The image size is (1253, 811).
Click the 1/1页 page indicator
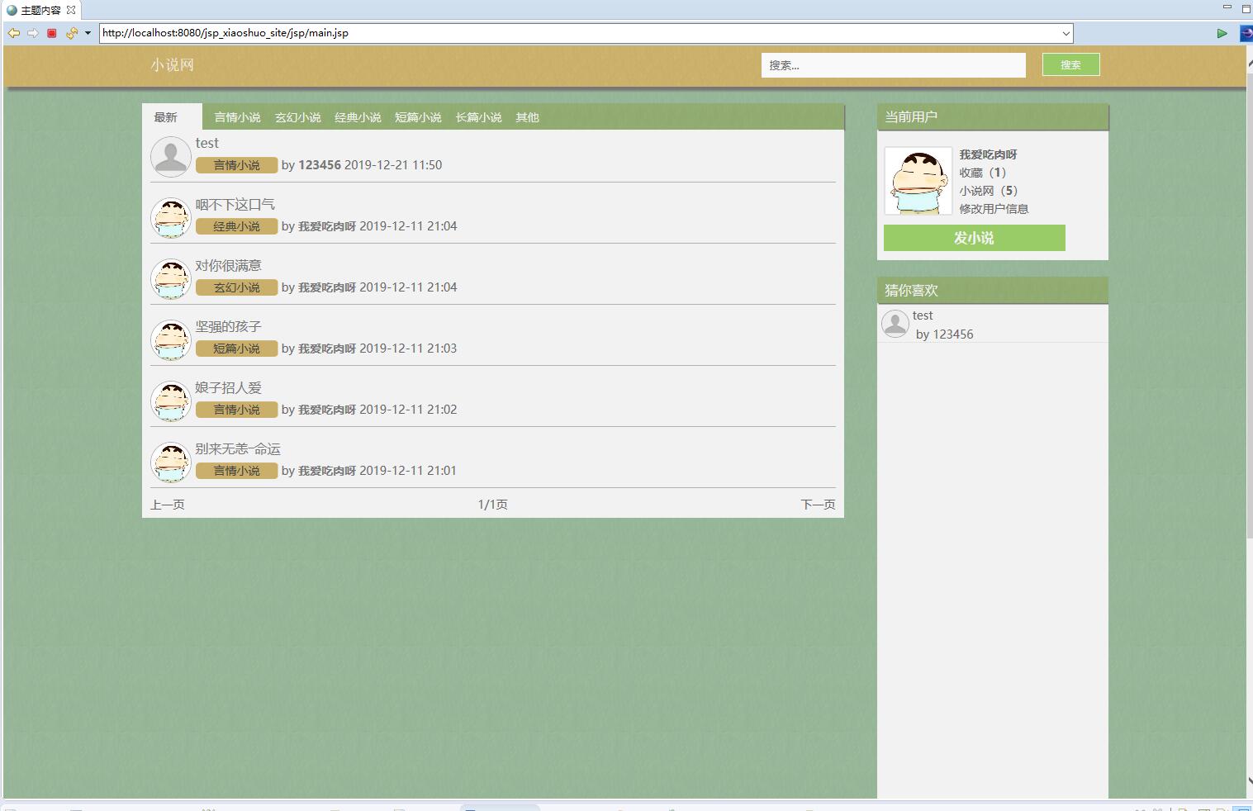point(493,505)
